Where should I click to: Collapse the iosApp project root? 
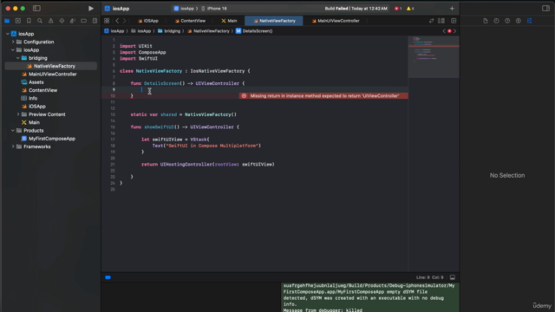[8, 34]
